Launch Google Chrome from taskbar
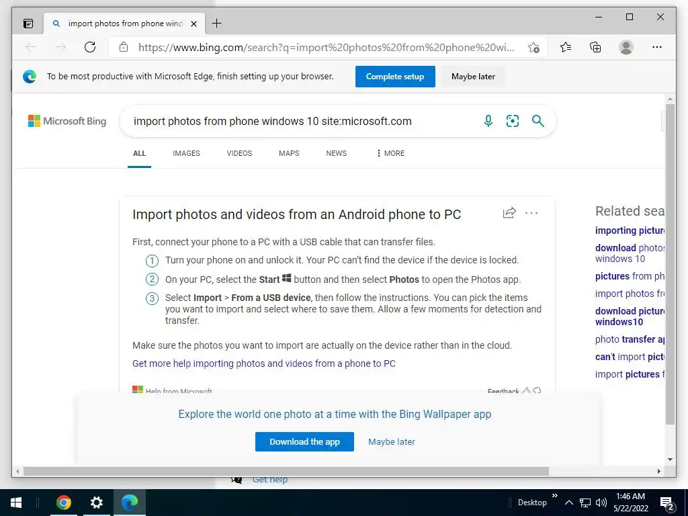 point(64,503)
